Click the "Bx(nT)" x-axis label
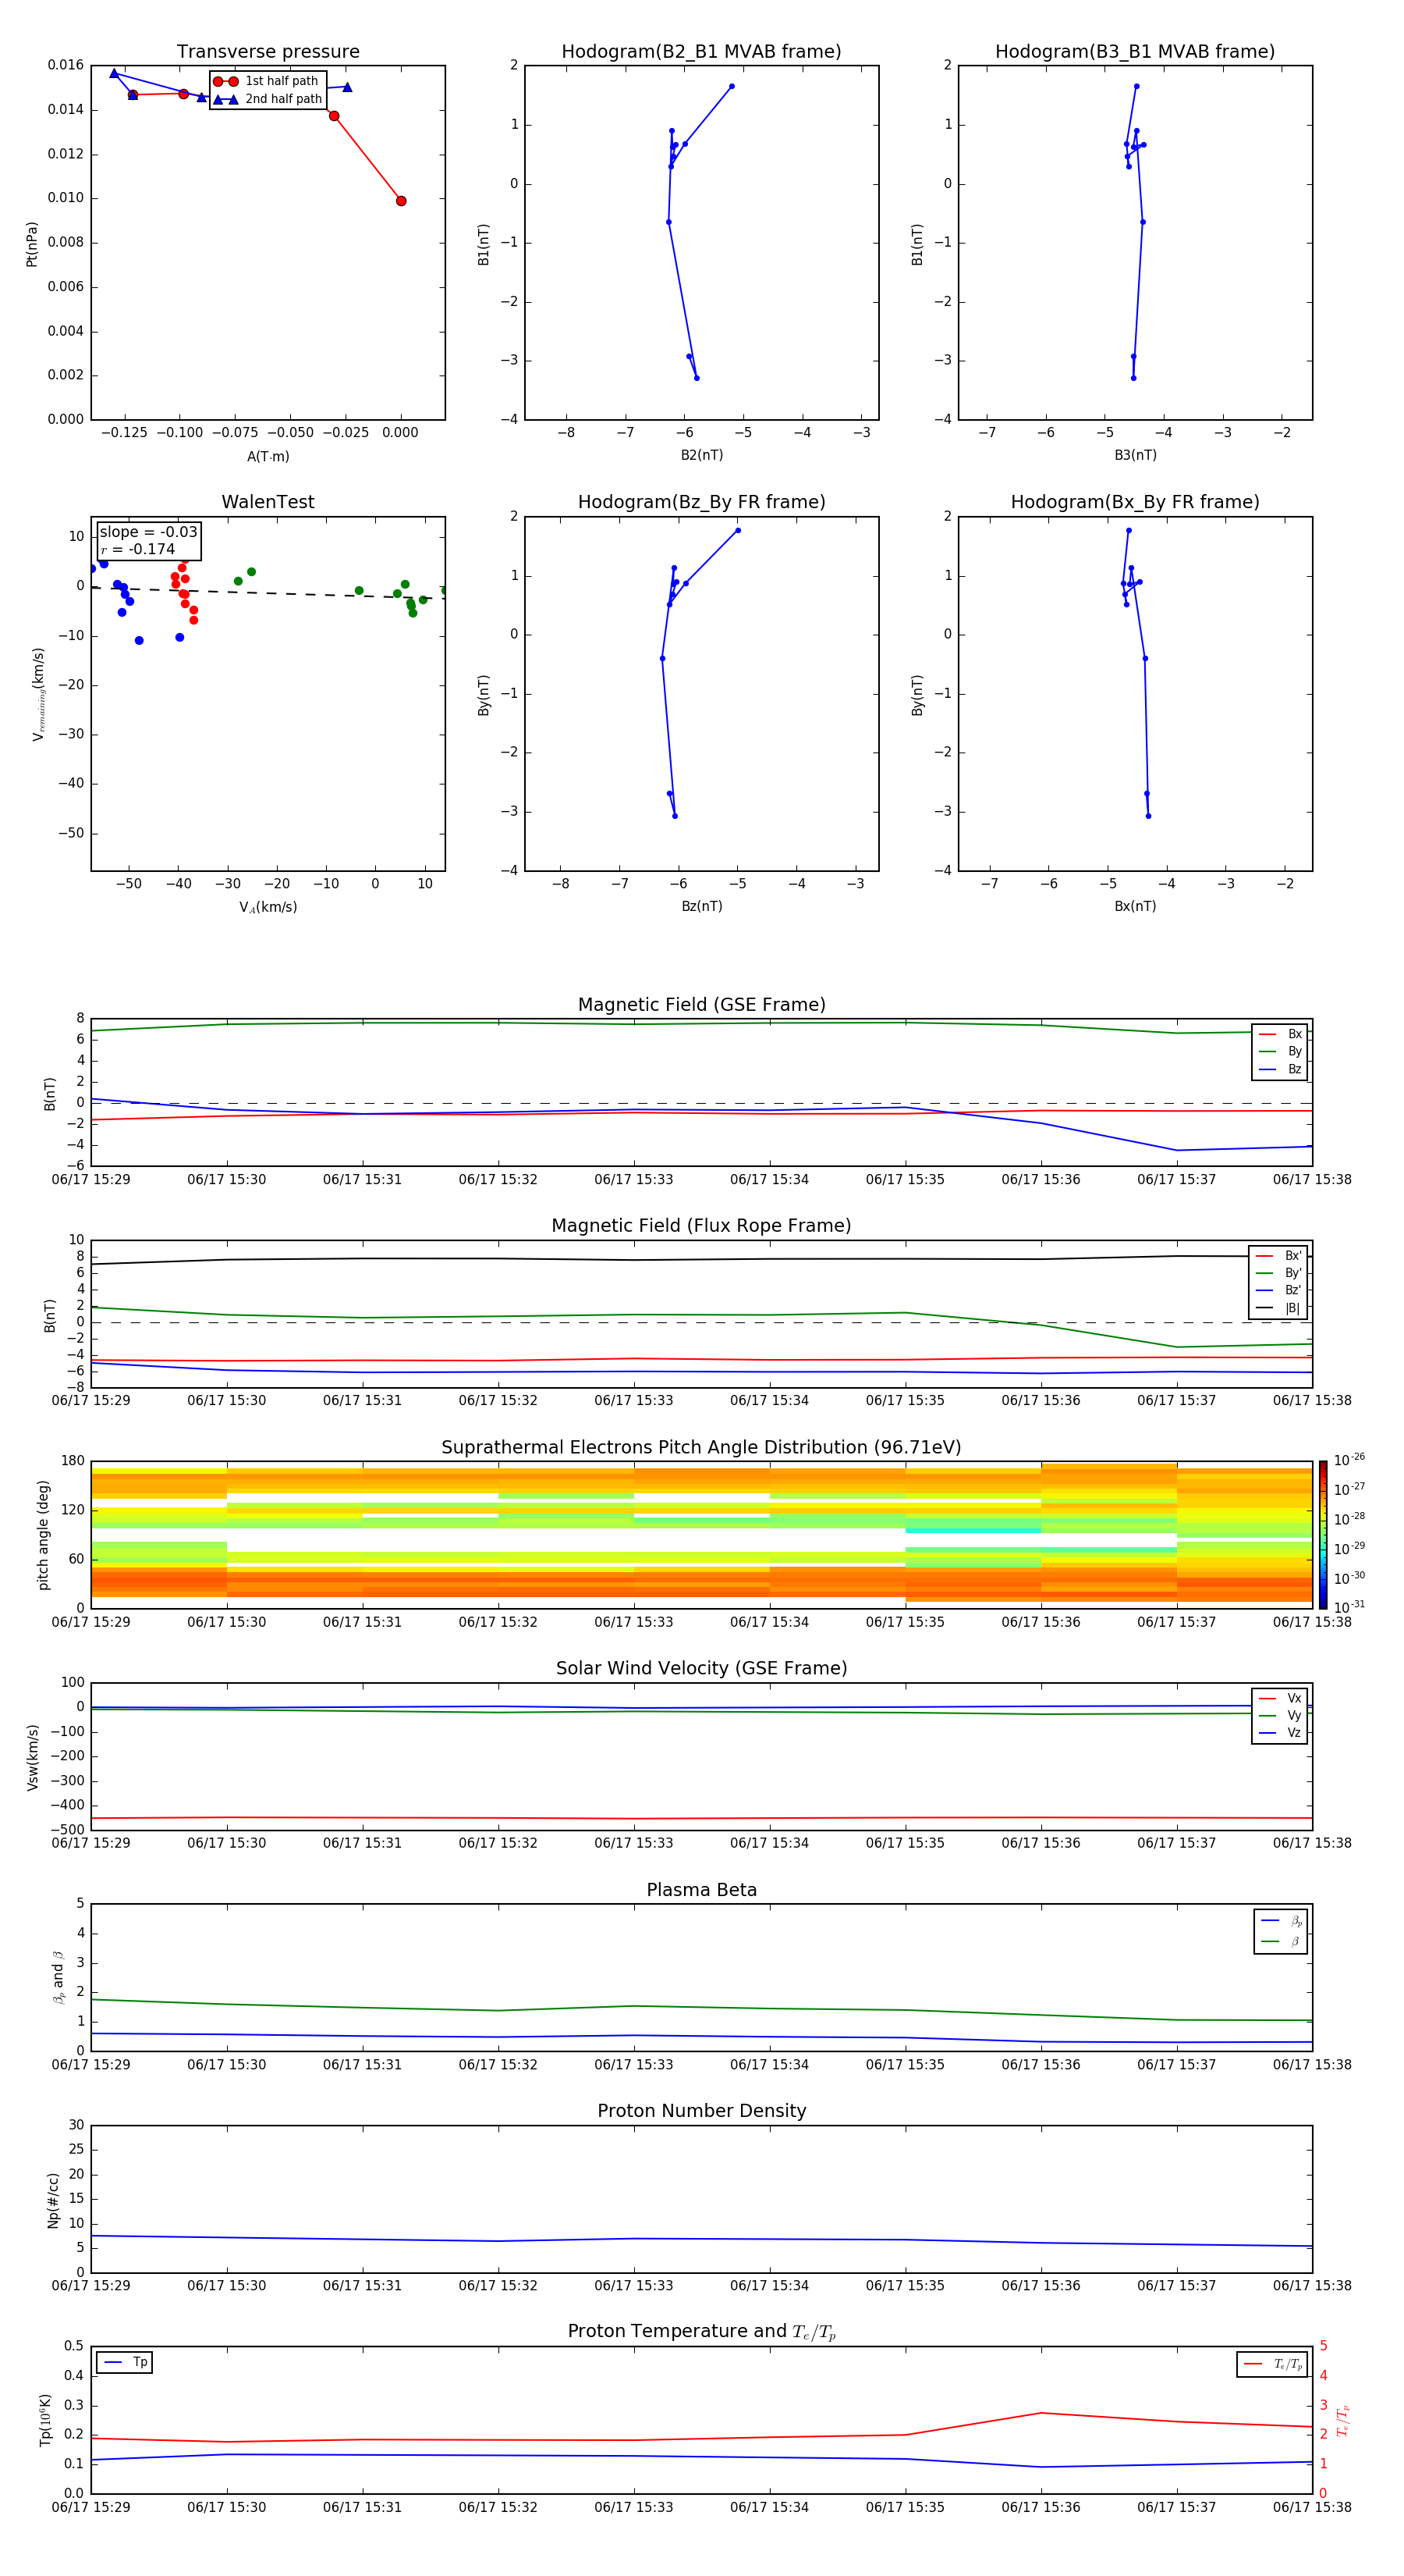Viewport: 1404px width, 2576px height. pos(1135,906)
